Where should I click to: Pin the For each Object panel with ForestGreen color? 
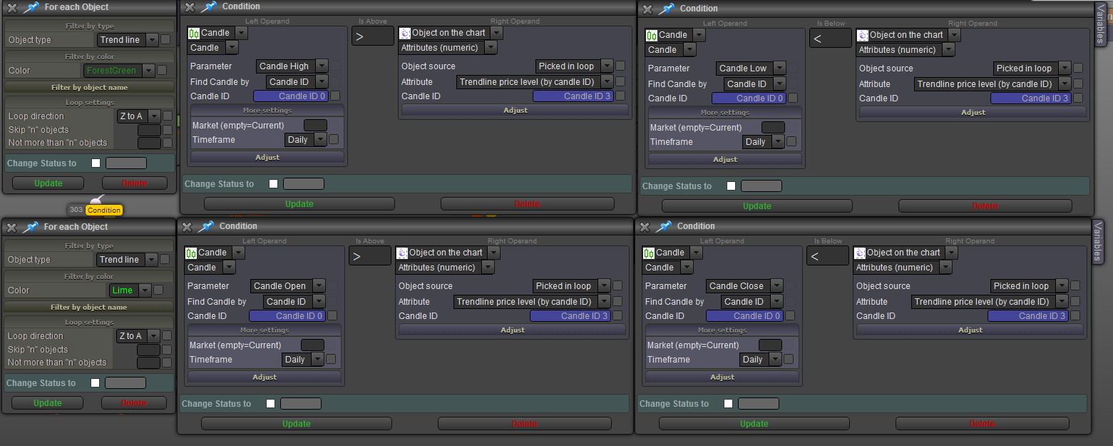point(31,8)
